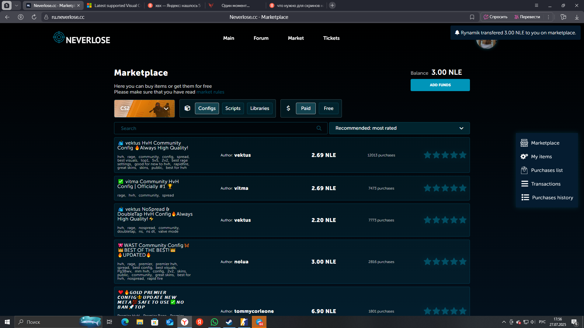Select the Scripts filter
Image resolution: width=584 pixels, height=328 pixels.
[x=233, y=108]
